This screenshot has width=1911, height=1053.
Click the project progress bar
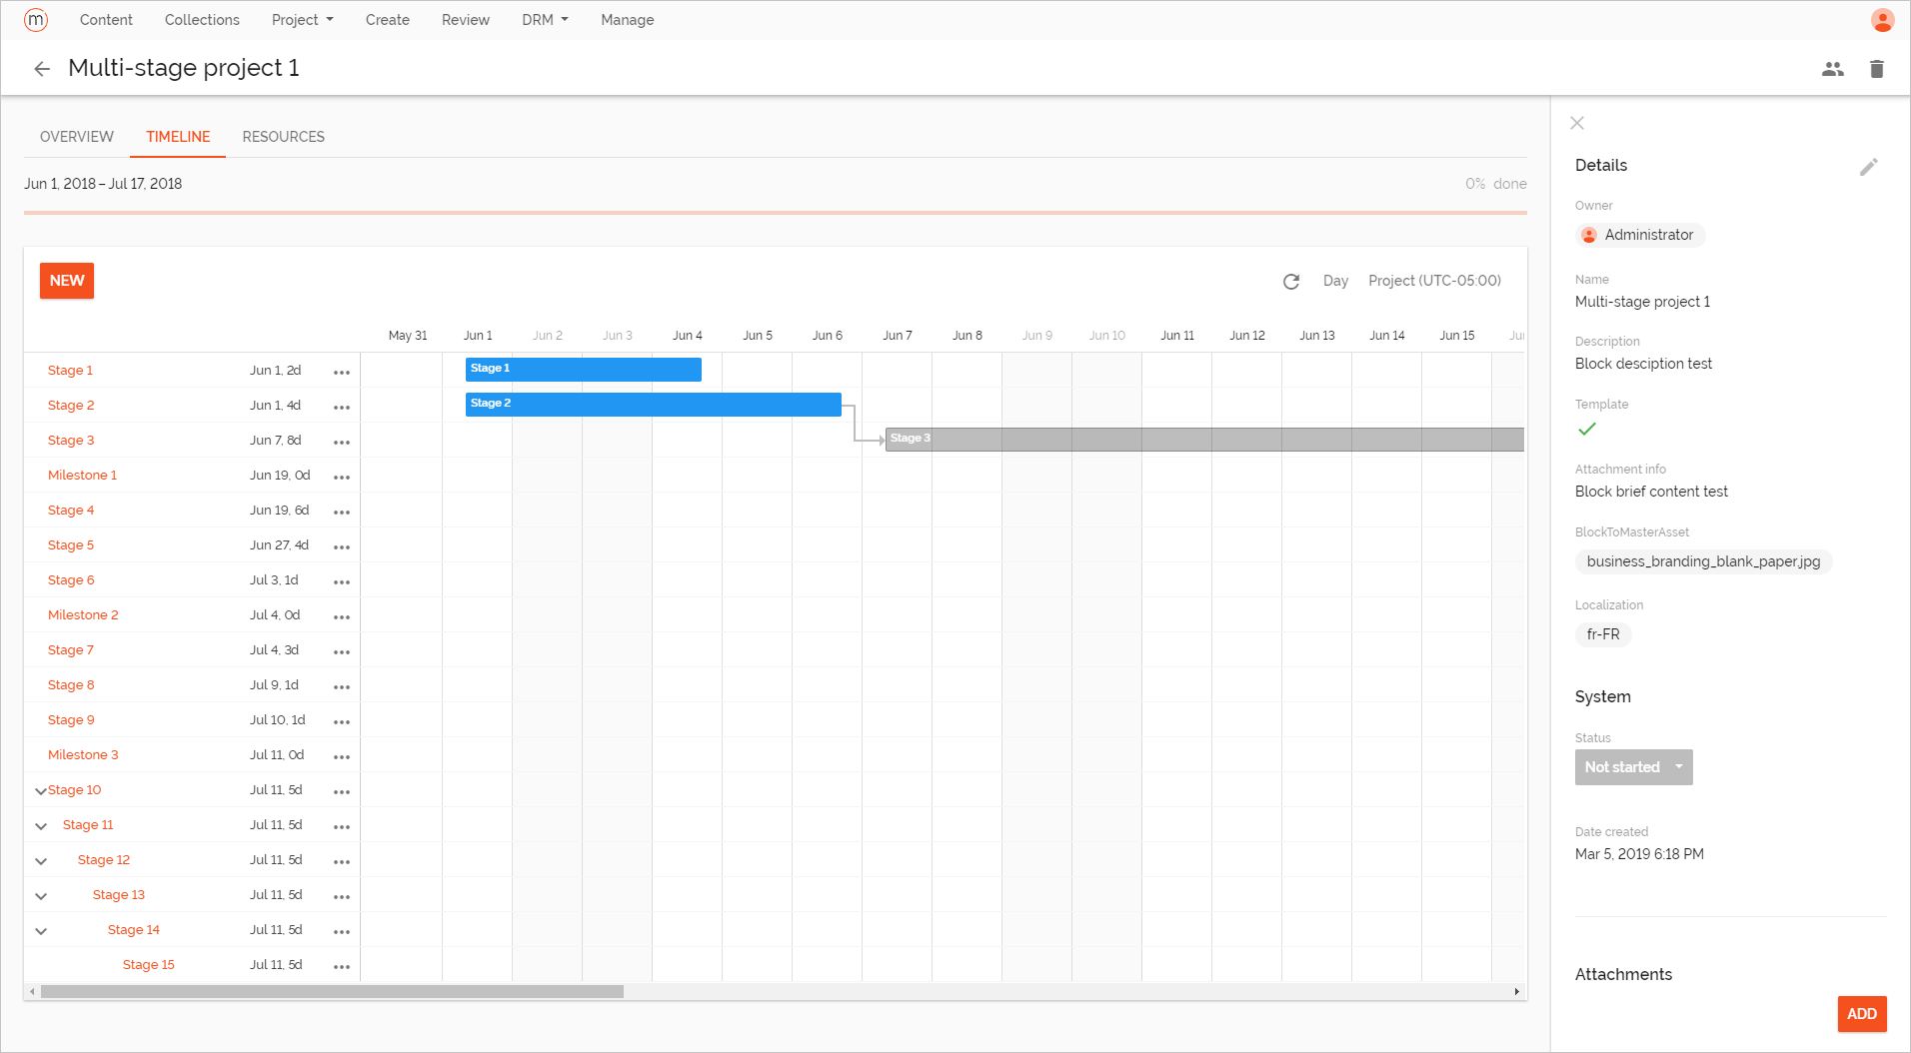click(775, 211)
